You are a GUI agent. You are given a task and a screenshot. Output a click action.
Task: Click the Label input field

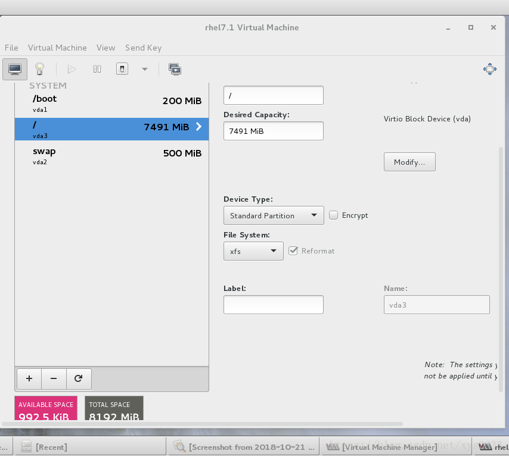pos(274,305)
